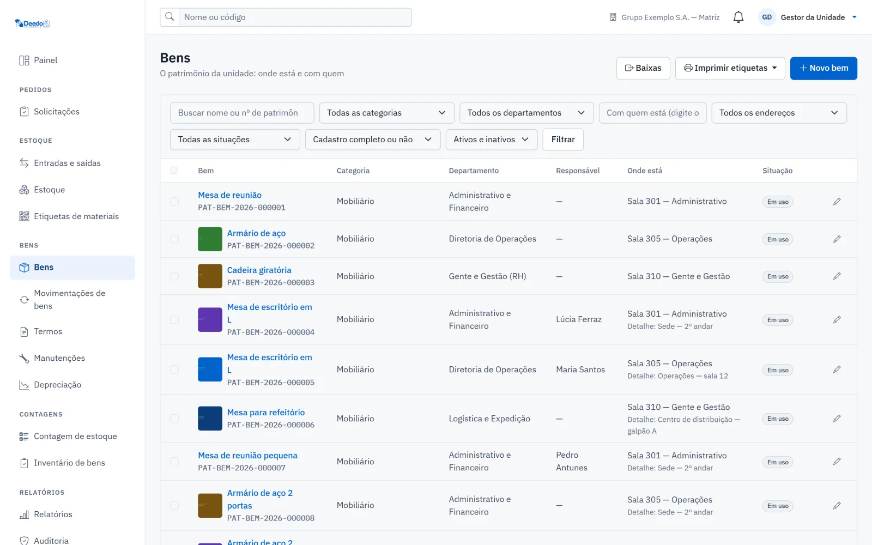Open Entradas e saídas
Screen dimensions: 872x545
[x=72, y=163]
